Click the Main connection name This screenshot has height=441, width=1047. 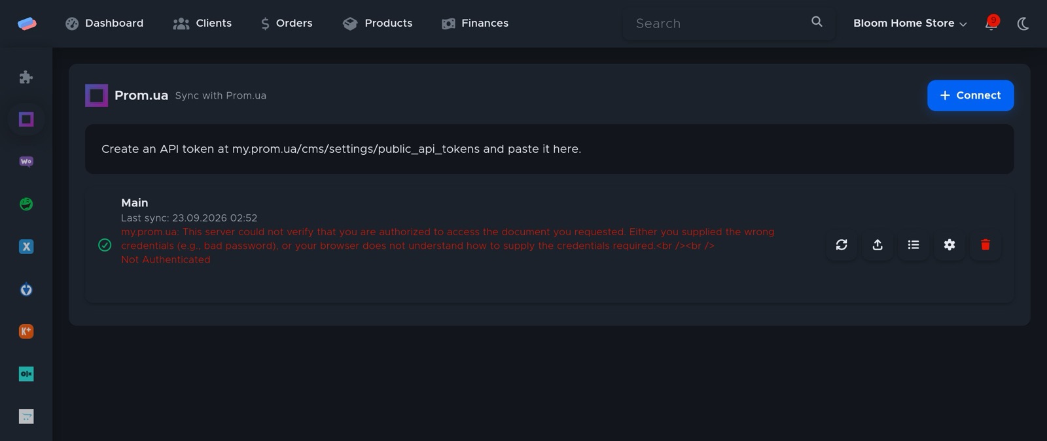pos(135,203)
